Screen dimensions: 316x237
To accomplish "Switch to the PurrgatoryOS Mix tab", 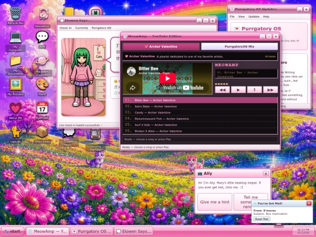I will click(x=239, y=47).
